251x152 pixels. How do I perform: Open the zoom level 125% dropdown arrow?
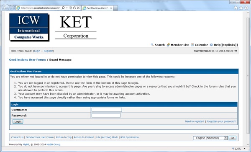(x=245, y=149)
